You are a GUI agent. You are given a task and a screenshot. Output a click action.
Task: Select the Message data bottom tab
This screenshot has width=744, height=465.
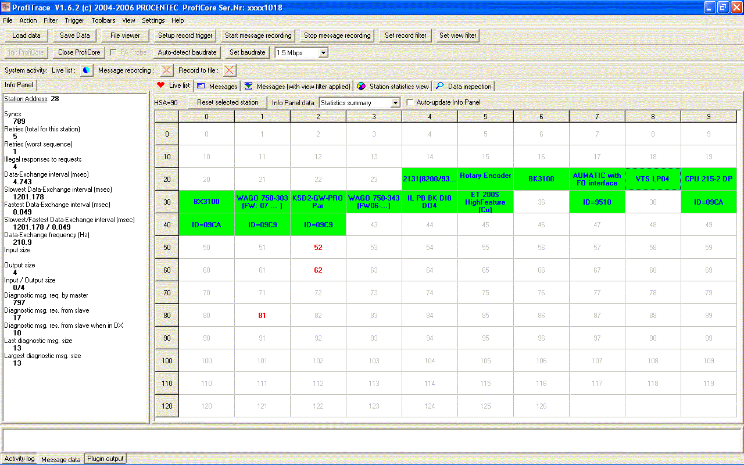point(61,459)
